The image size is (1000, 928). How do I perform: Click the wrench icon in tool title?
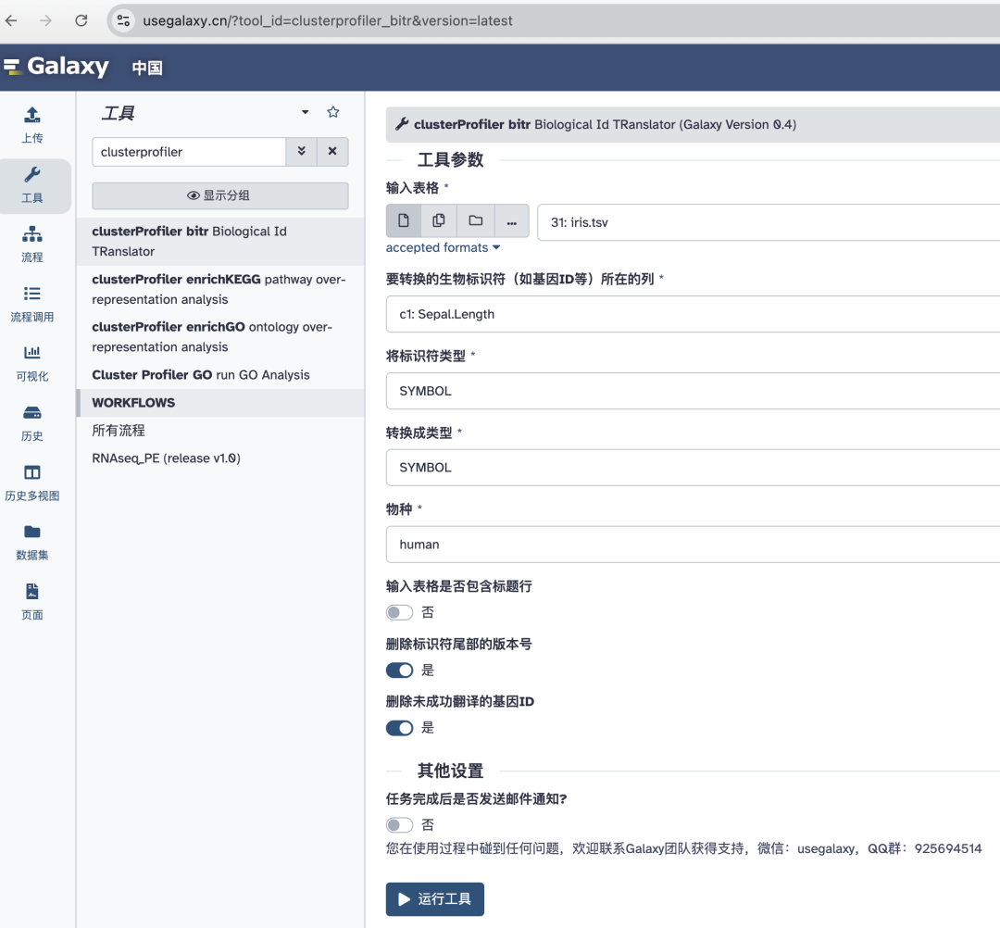tap(402, 124)
